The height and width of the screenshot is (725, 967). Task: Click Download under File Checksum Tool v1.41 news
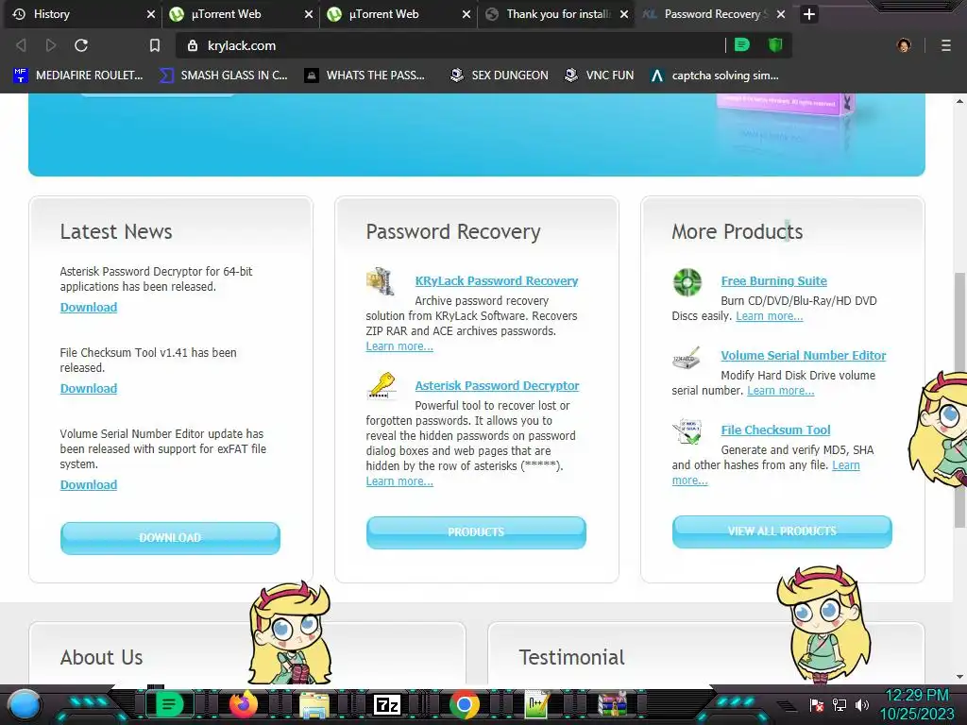pos(88,388)
